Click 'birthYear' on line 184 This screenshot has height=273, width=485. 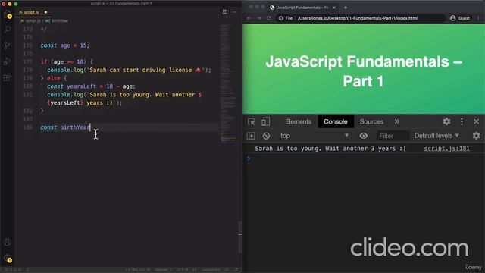point(75,127)
